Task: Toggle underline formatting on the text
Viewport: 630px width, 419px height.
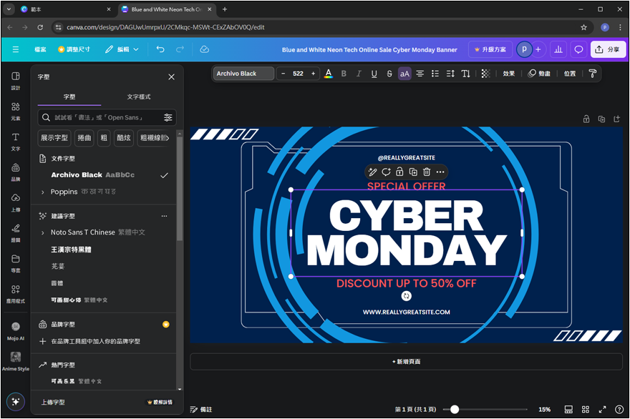Action: [x=374, y=74]
